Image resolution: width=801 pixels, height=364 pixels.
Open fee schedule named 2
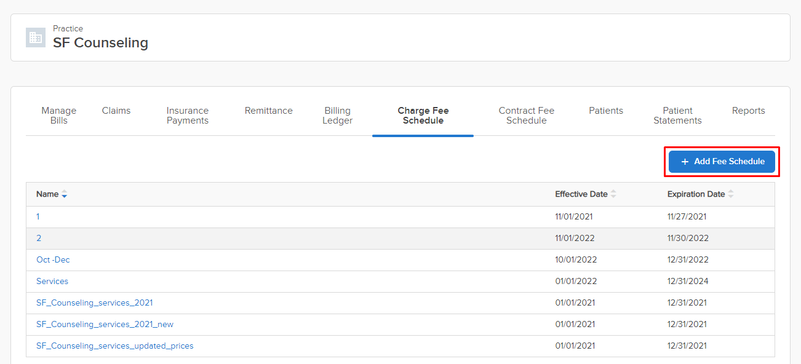pos(39,238)
